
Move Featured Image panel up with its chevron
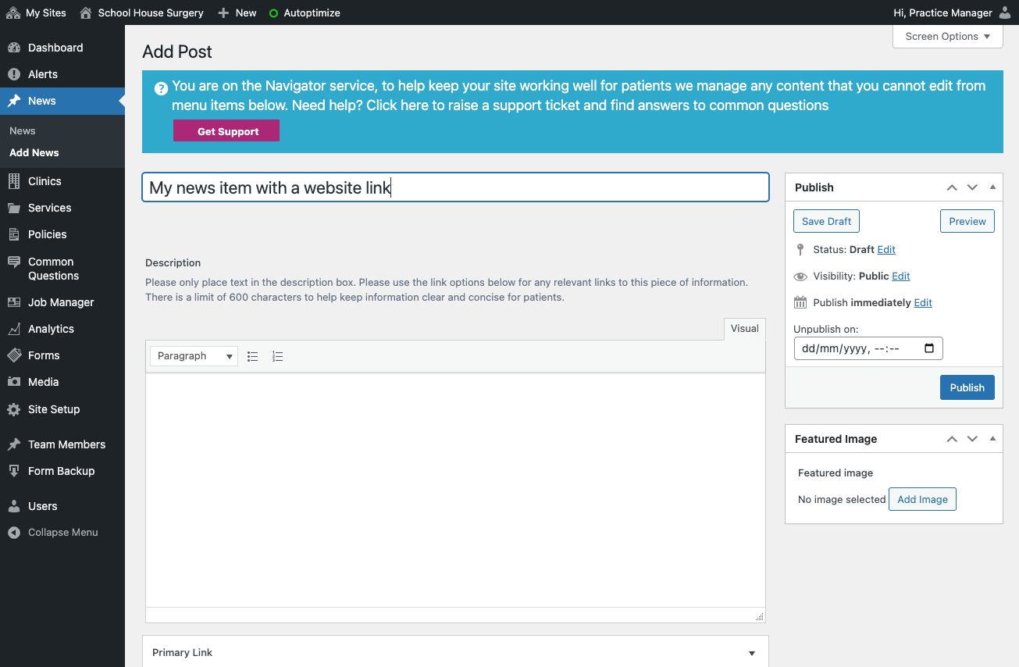pyautogui.click(x=952, y=439)
